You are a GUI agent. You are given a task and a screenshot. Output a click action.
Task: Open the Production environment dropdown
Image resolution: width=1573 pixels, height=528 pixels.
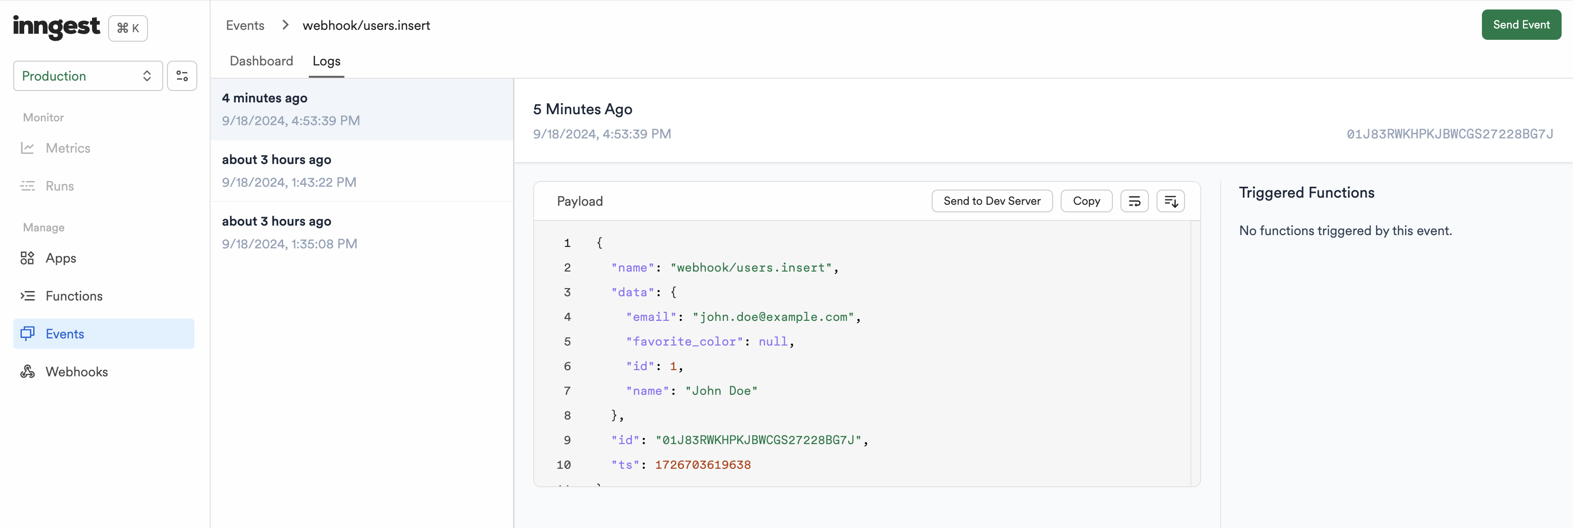(88, 76)
